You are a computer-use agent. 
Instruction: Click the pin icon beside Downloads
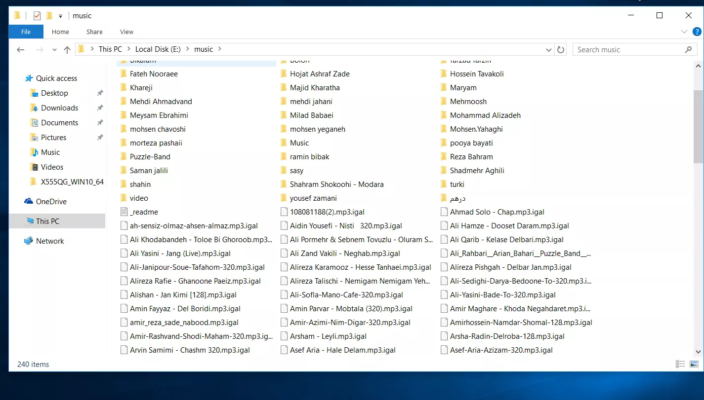point(100,108)
